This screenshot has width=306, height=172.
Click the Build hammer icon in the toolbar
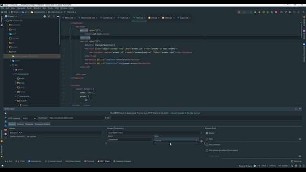(239, 12)
